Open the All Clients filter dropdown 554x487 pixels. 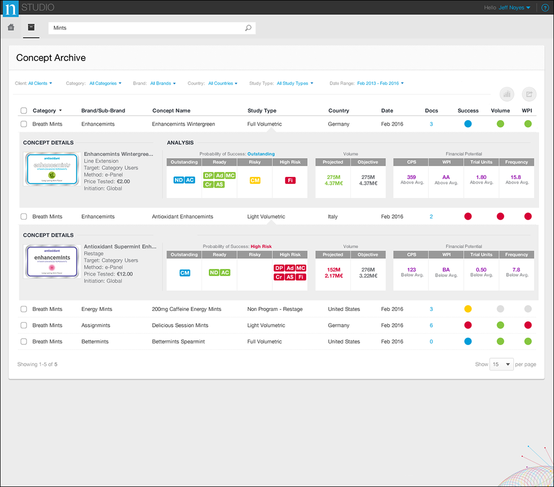41,84
